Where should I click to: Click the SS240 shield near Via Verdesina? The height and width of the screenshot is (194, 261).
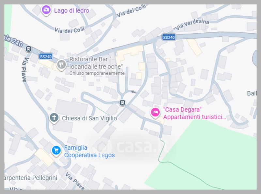tap(169, 37)
